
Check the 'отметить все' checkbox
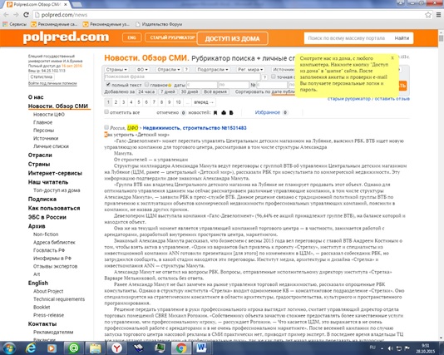pyautogui.click(x=106, y=112)
